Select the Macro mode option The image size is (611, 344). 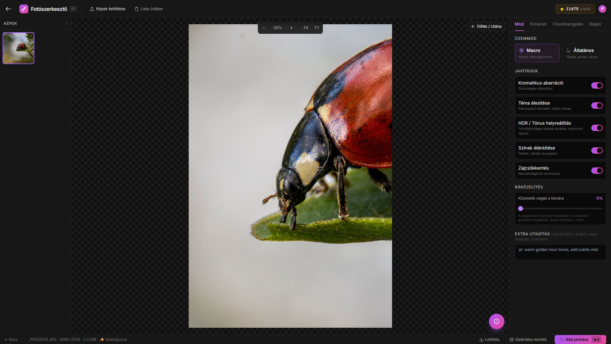[x=537, y=53]
